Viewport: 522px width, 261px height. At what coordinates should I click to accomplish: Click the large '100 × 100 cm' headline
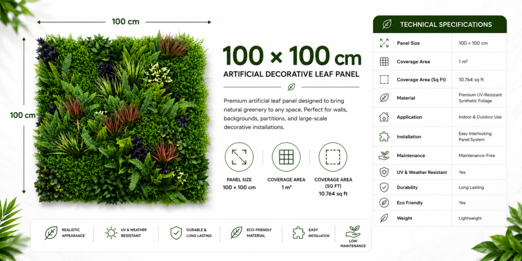pyautogui.click(x=292, y=56)
